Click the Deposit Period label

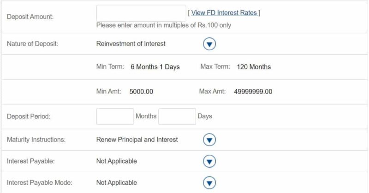[29, 117]
